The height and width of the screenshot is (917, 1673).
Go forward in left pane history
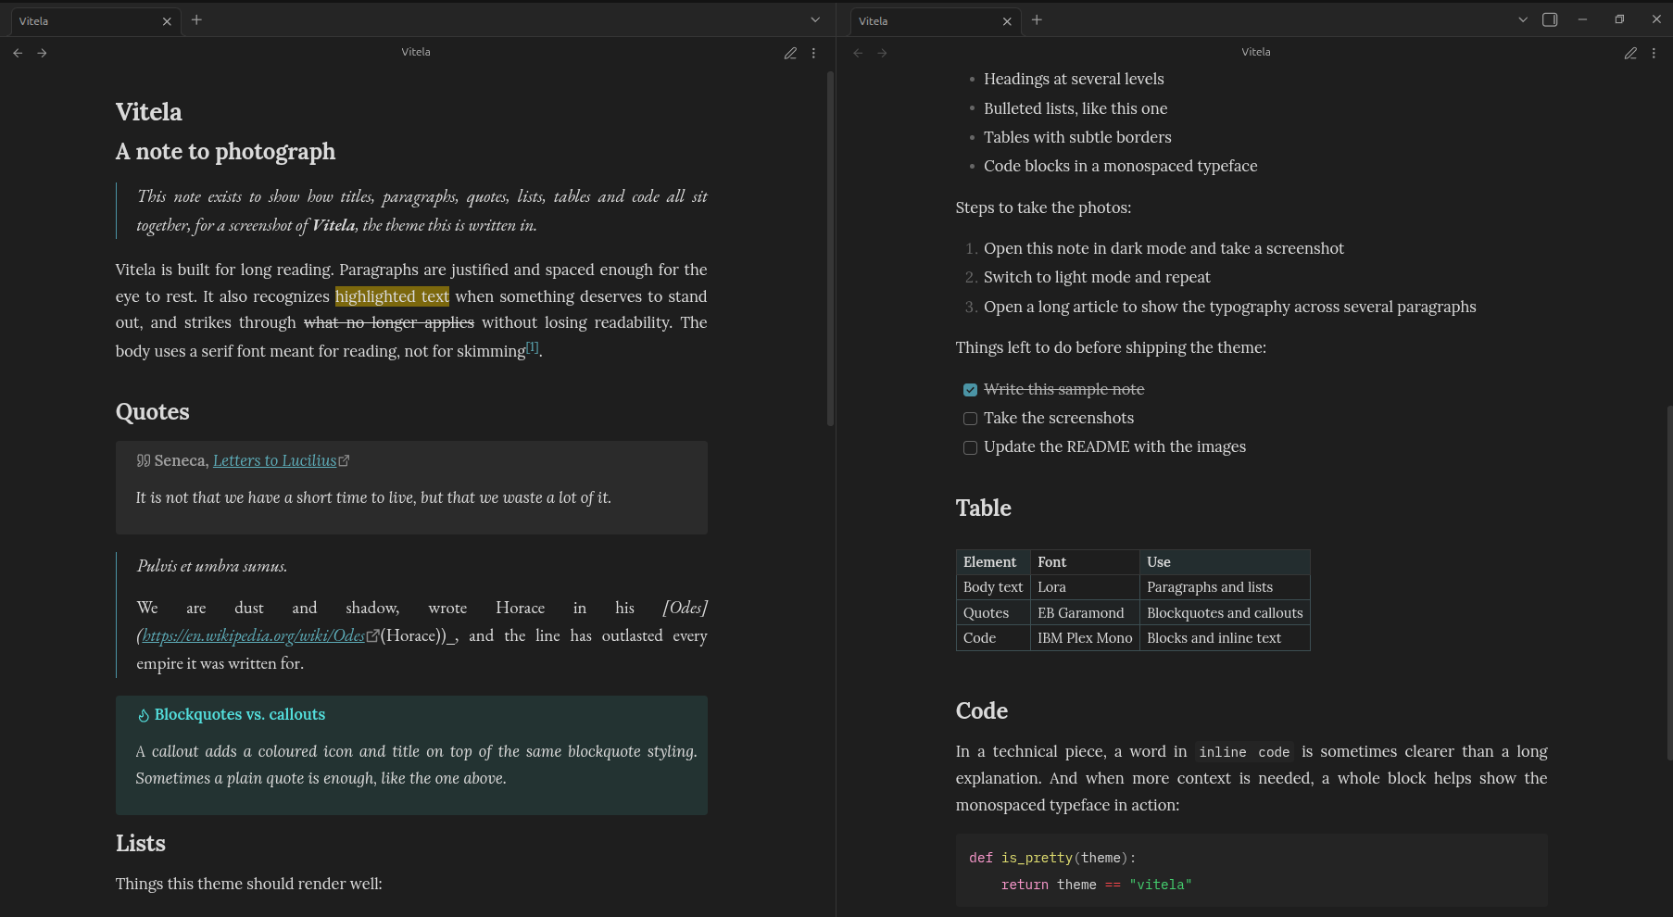pyautogui.click(x=42, y=53)
